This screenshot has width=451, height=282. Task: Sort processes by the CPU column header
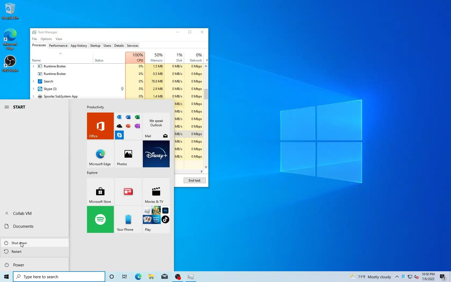point(135,57)
